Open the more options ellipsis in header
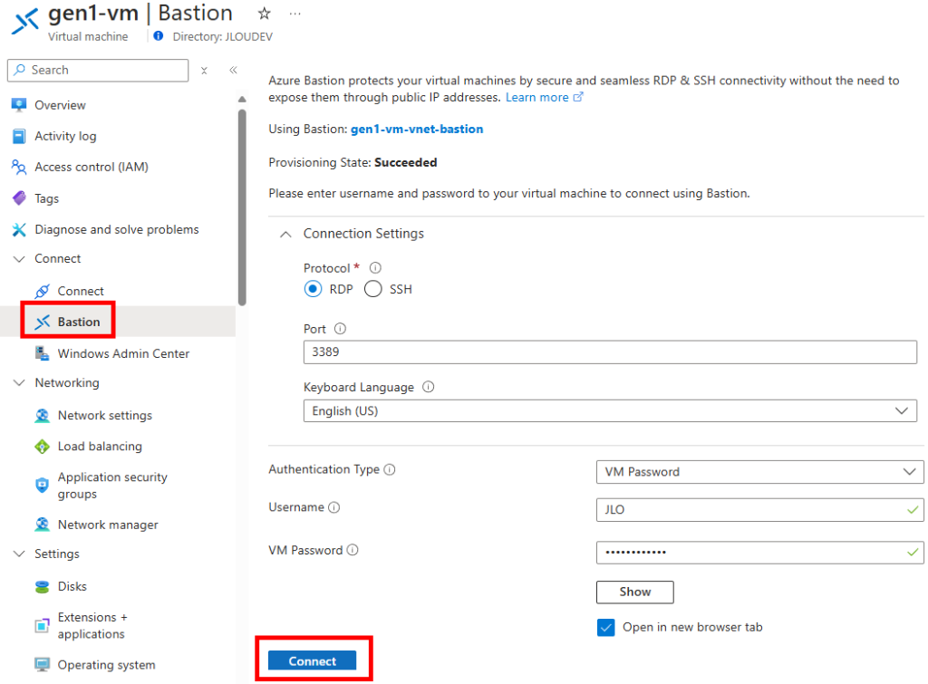928x684 pixels. click(295, 13)
